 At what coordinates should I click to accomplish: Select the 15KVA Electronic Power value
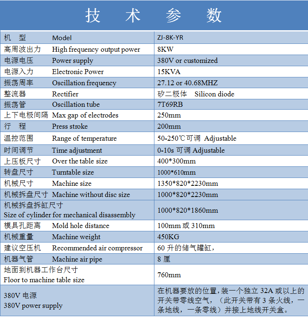coord(168,72)
